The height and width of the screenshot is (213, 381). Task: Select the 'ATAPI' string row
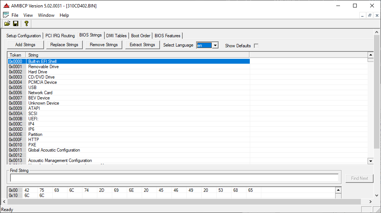pos(129,108)
